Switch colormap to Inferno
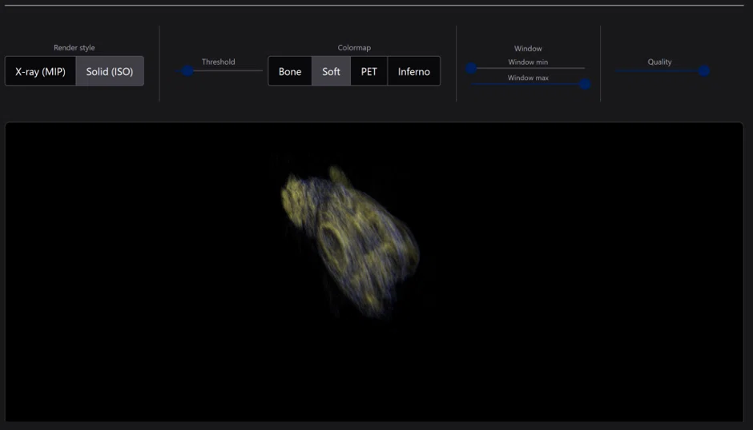 click(414, 71)
